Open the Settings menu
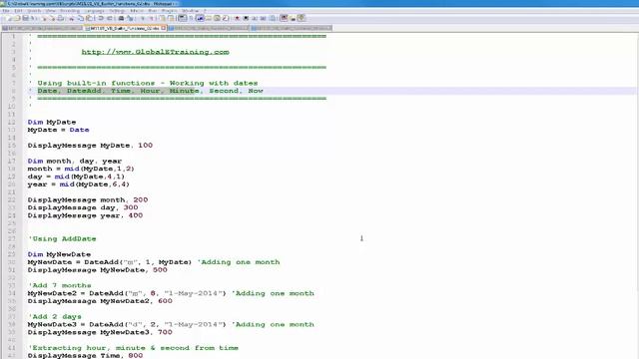This screenshot has height=359, width=639. click(x=117, y=11)
